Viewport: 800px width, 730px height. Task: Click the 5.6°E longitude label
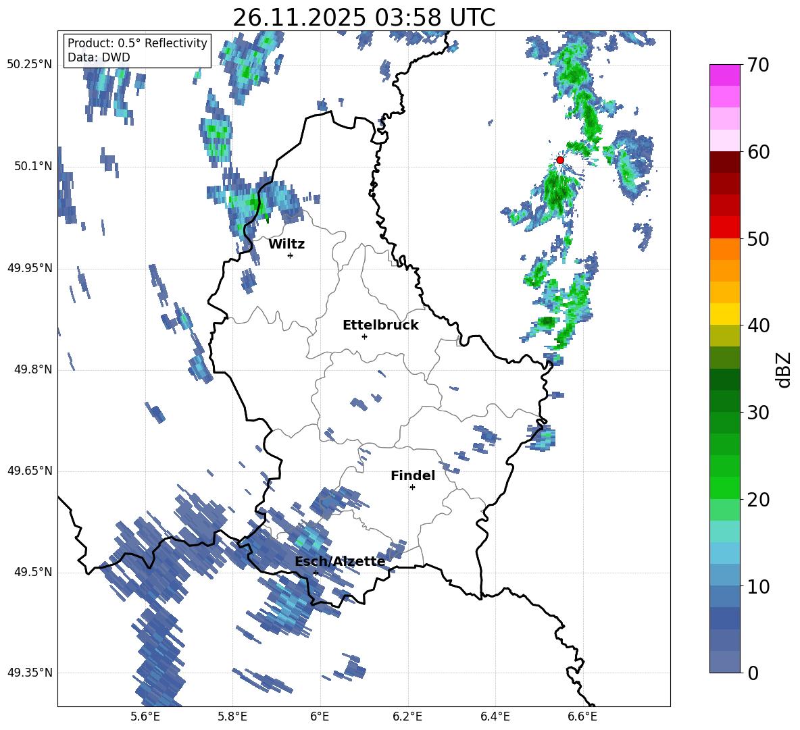pos(145,716)
